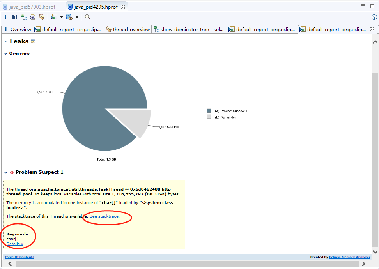Open the dominator tree toolbar icon
The image size is (379, 269).
24,17
